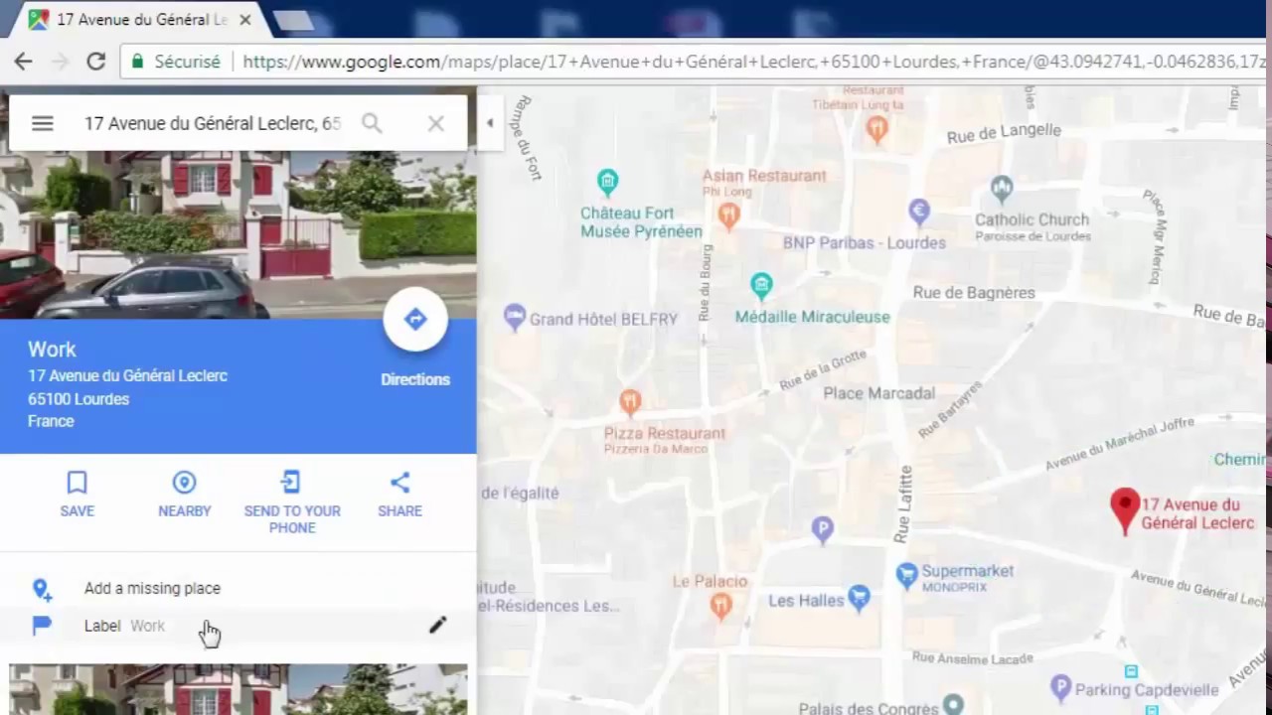Reload the page
The height and width of the screenshot is (715, 1272).
pyautogui.click(x=96, y=62)
